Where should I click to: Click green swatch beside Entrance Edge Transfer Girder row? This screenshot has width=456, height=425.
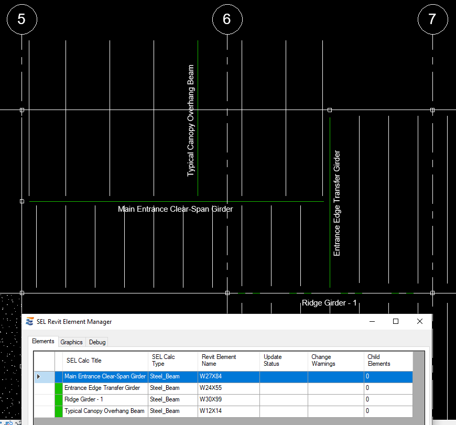59,388
